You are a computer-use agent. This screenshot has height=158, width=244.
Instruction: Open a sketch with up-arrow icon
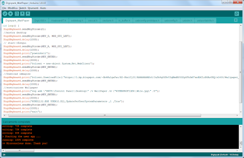click(x=22, y=14)
